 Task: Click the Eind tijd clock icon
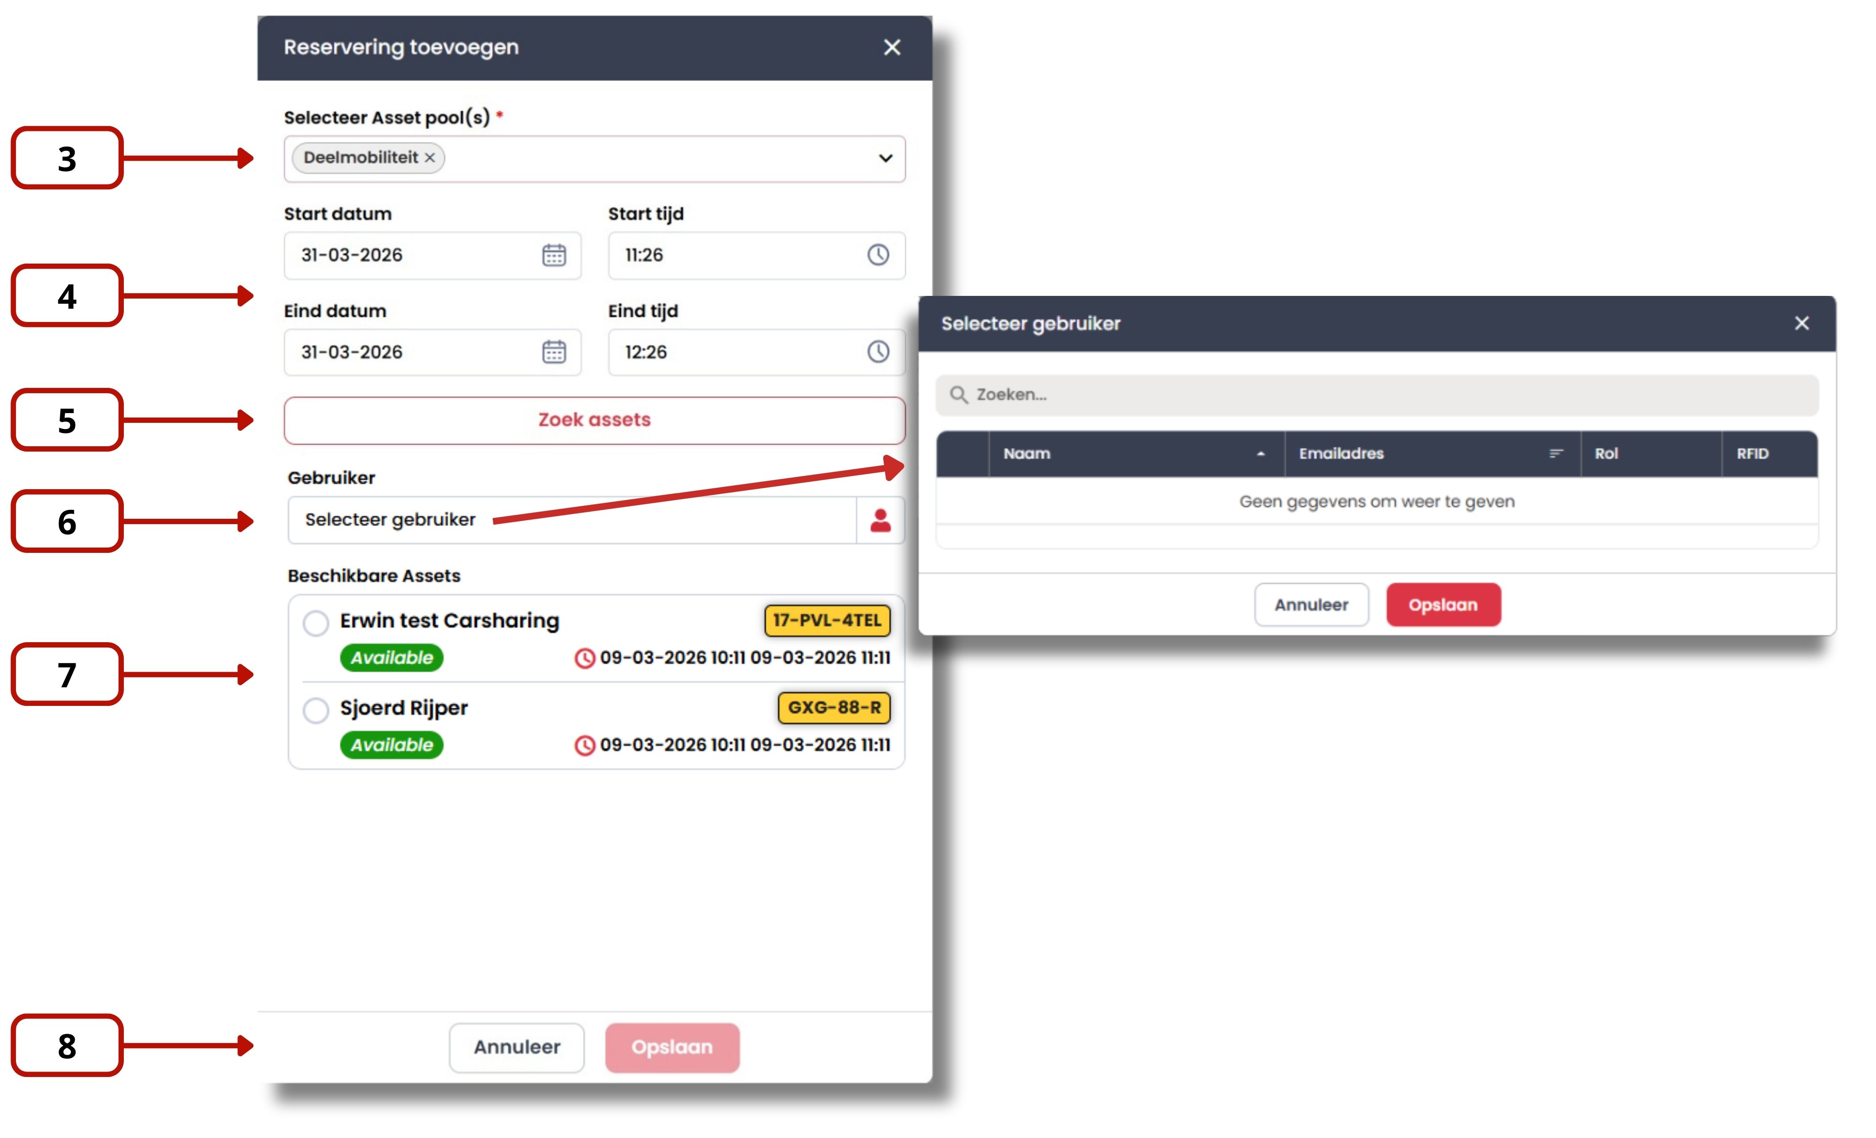pos(878,352)
